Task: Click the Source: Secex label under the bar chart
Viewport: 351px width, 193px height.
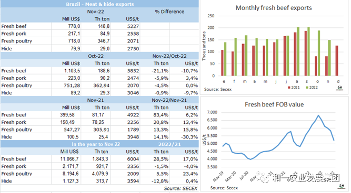Action: [217, 90]
